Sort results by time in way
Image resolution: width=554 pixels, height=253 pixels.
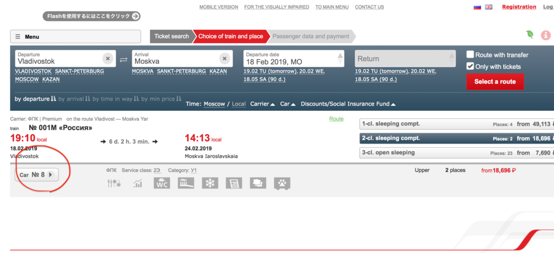point(116,99)
